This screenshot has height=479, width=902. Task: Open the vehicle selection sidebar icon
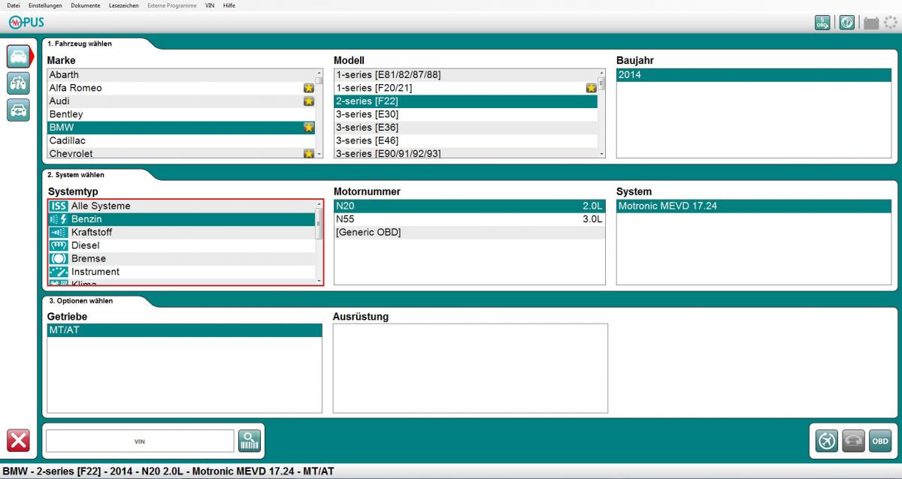click(x=18, y=56)
